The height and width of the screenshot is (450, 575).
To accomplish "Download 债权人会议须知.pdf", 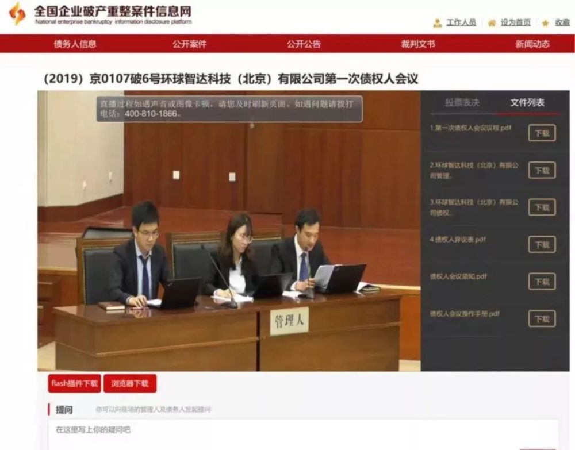I will (x=542, y=282).
